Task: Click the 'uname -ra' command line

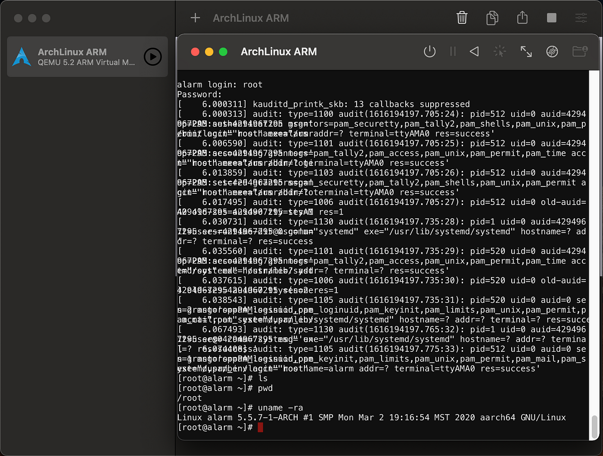Action: [x=240, y=408]
